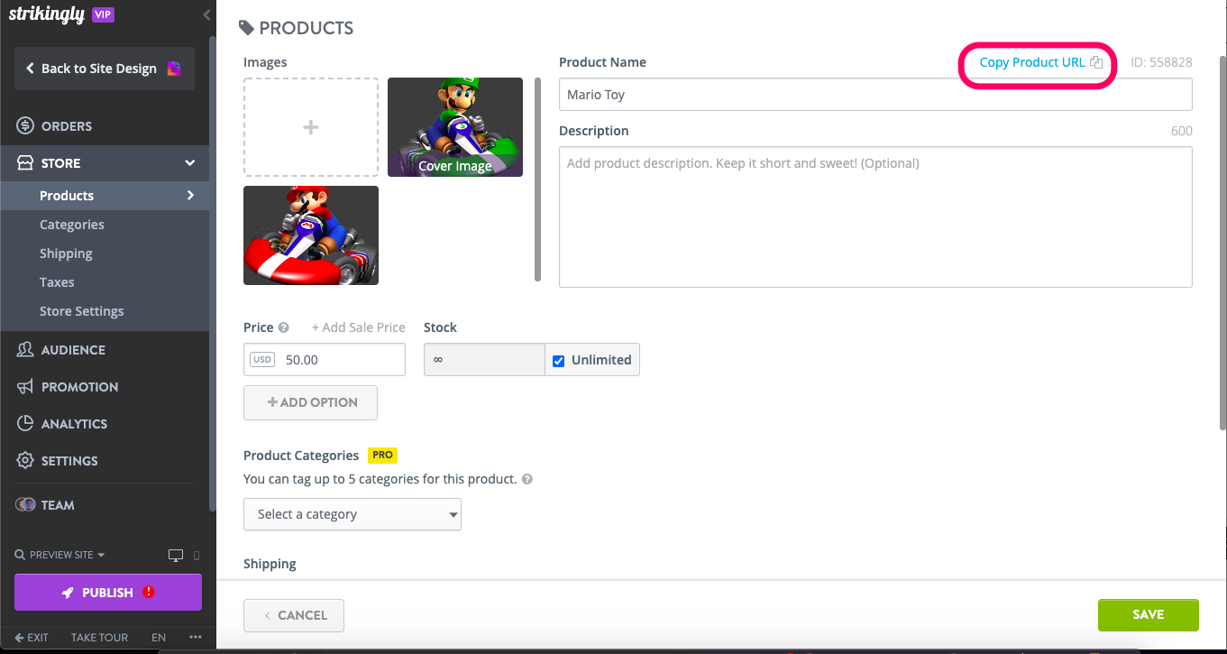The width and height of the screenshot is (1227, 654).
Task: Select the Mario kart image thumbnail
Action: coord(311,235)
